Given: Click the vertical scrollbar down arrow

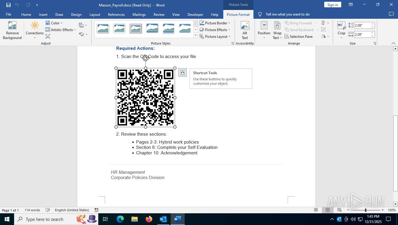Looking at the screenshot, I should [395, 204].
